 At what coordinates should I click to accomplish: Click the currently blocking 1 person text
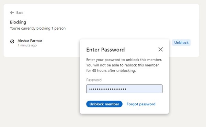[38, 28]
